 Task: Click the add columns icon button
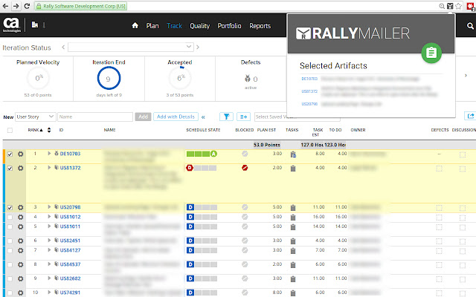[243, 117]
